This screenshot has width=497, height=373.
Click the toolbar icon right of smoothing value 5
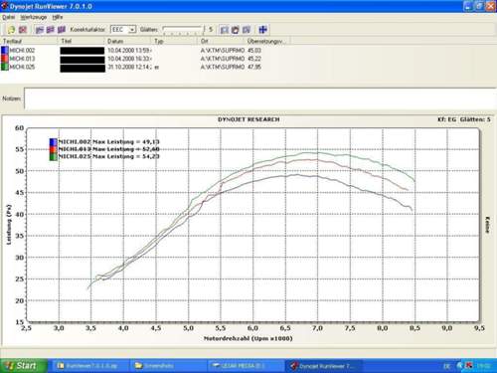tap(225, 30)
